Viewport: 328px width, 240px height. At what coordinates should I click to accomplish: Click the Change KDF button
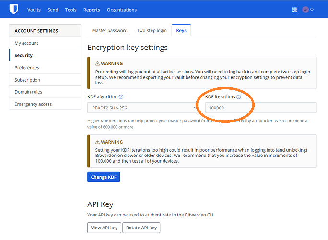tap(104, 177)
